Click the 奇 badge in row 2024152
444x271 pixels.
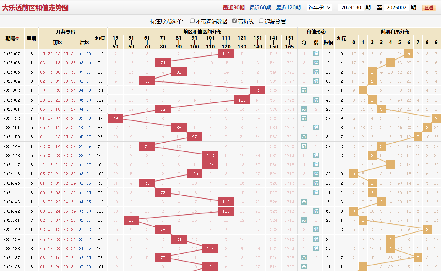point(304,118)
